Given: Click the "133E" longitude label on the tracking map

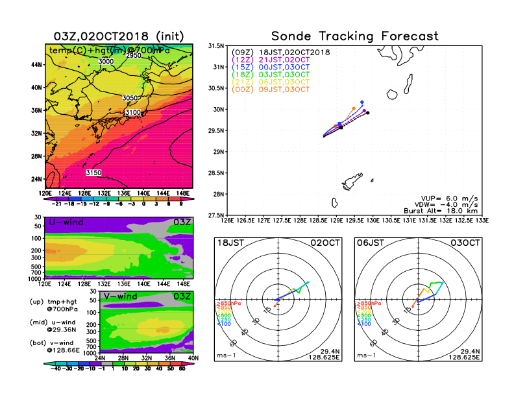Looking at the screenshot, I should click(482, 221).
